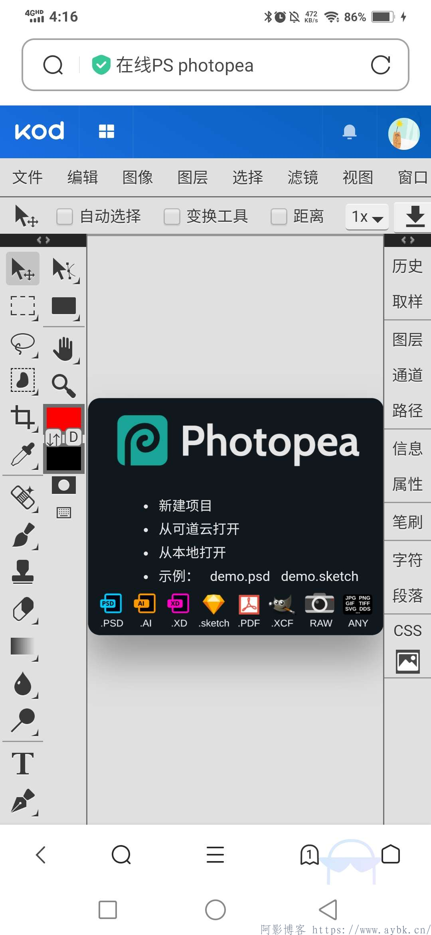Open the user avatar profile
The height and width of the screenshot is (935, 431).
404,133
